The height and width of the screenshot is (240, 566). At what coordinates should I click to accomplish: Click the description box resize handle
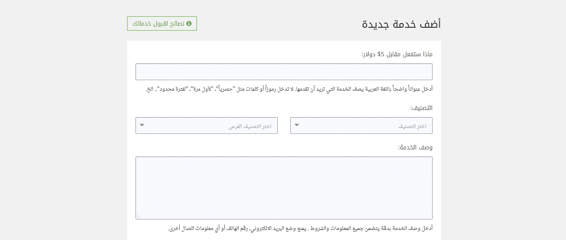coord(138,217)
